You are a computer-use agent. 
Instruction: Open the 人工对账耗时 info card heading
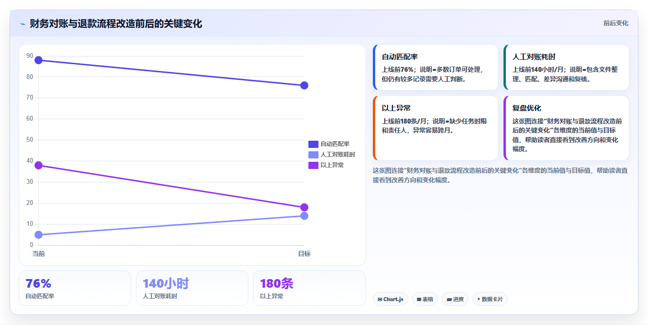tap(534, 57)
